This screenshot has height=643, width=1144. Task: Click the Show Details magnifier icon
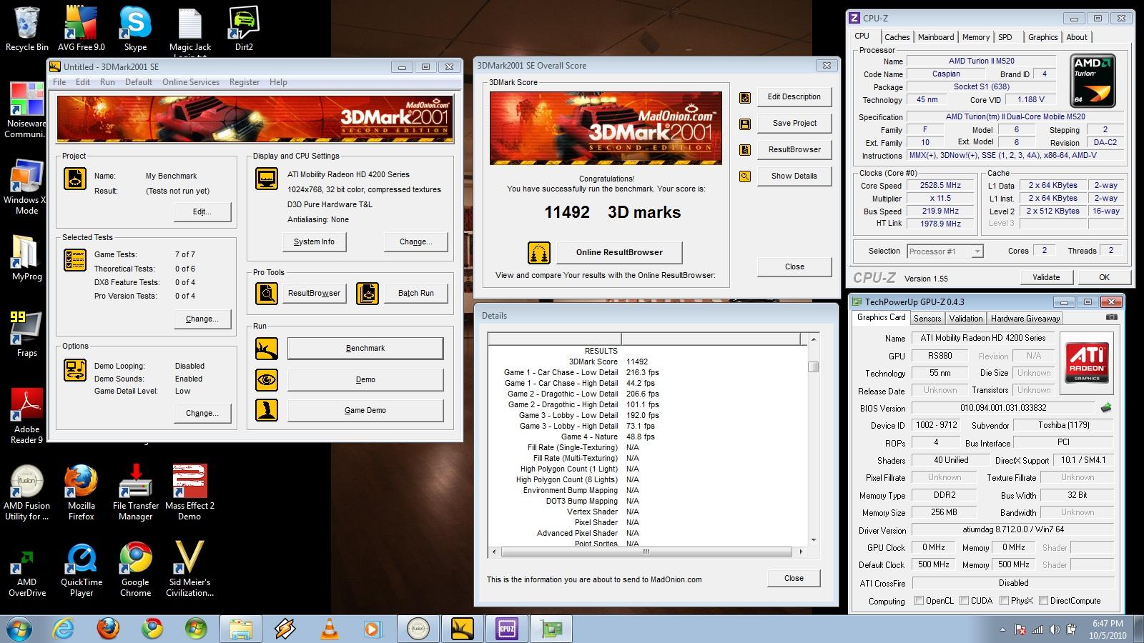point(745,176)
